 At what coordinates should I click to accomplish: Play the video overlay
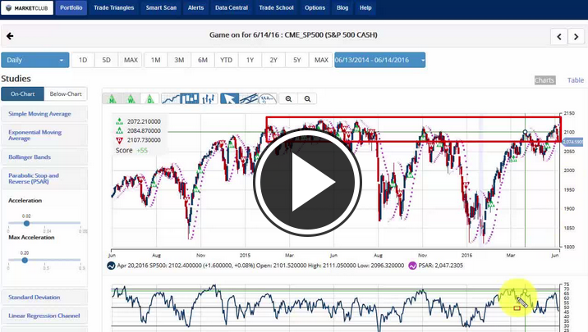coord(307,182)
